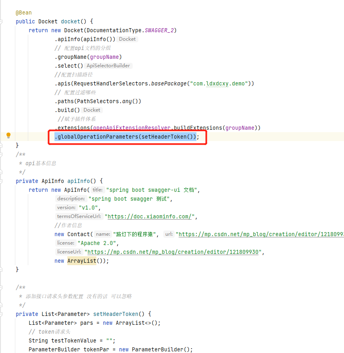The width and height of the screenshot is (344, 353).
Task: Click the ApiSelectorBuilder hint after select()
Action: [108, 65]
